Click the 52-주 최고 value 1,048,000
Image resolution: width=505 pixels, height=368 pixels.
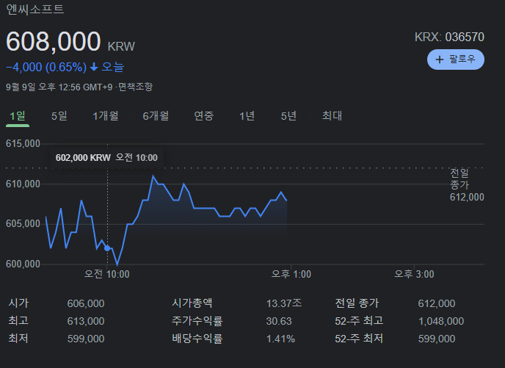441,321
